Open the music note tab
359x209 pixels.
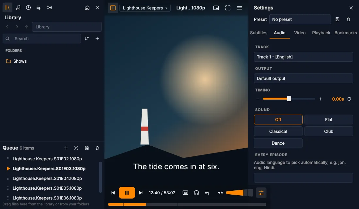click(x=18, y=8)
